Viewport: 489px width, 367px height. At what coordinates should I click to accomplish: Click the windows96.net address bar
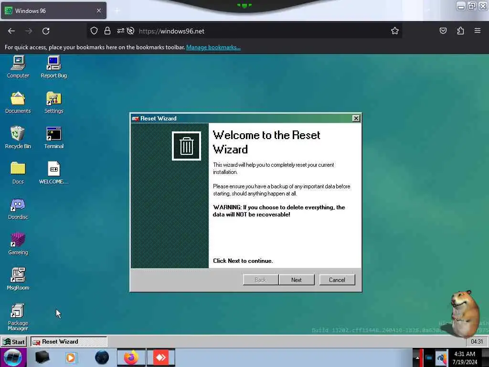click(244, 31)
